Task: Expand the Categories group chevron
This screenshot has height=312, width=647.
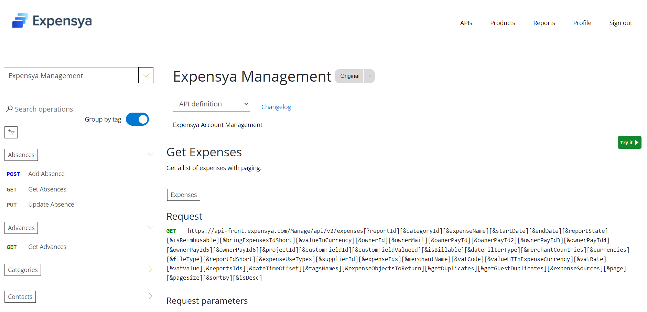Action: click(150, 269)
